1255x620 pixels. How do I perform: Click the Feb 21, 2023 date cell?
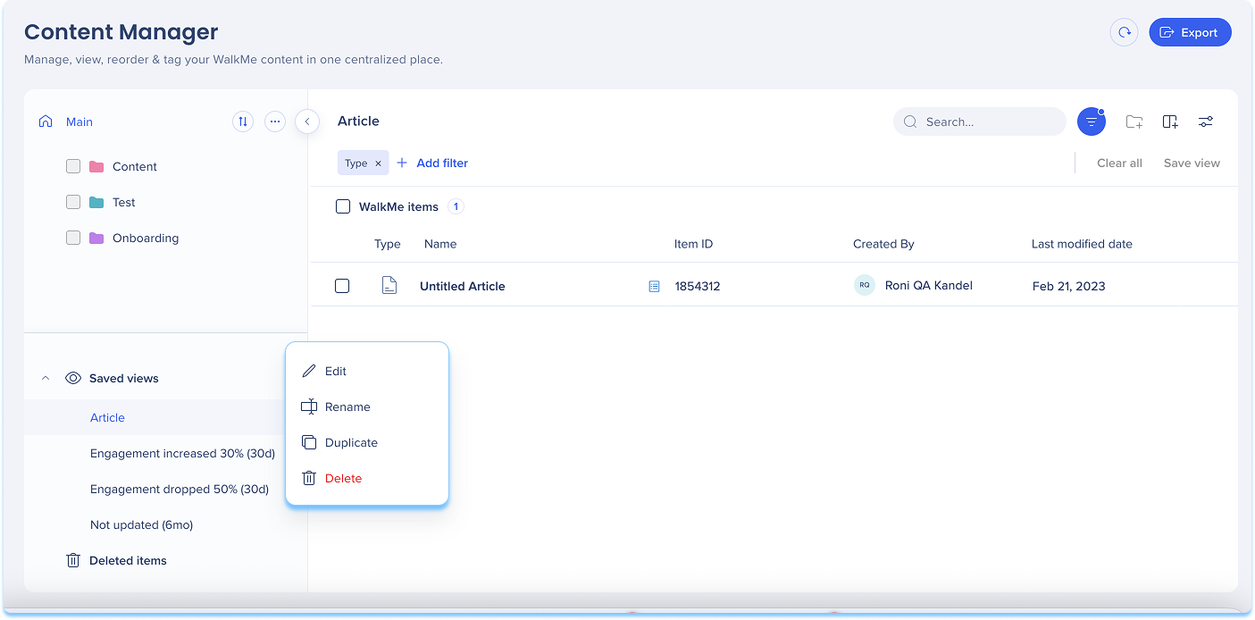click(1068, 286)
